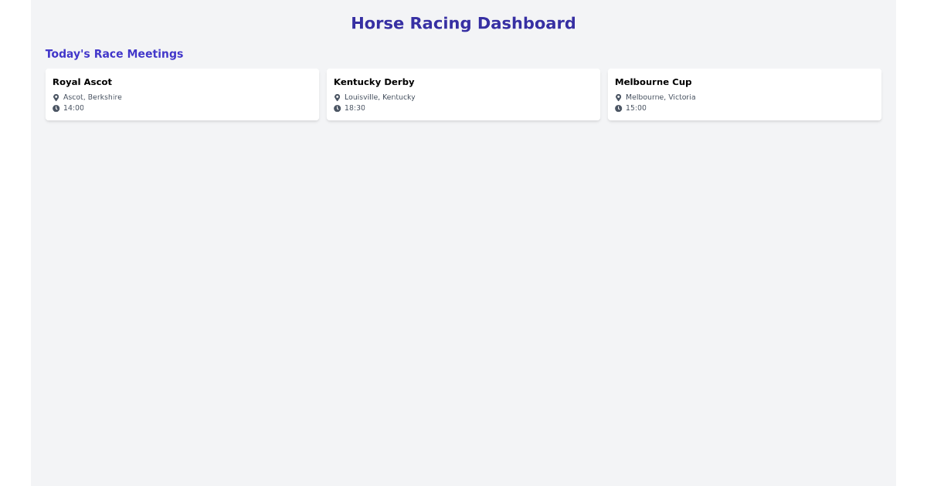
Task: Click the clock icon on Melbourne Cup card
Action: click(618, 108)
